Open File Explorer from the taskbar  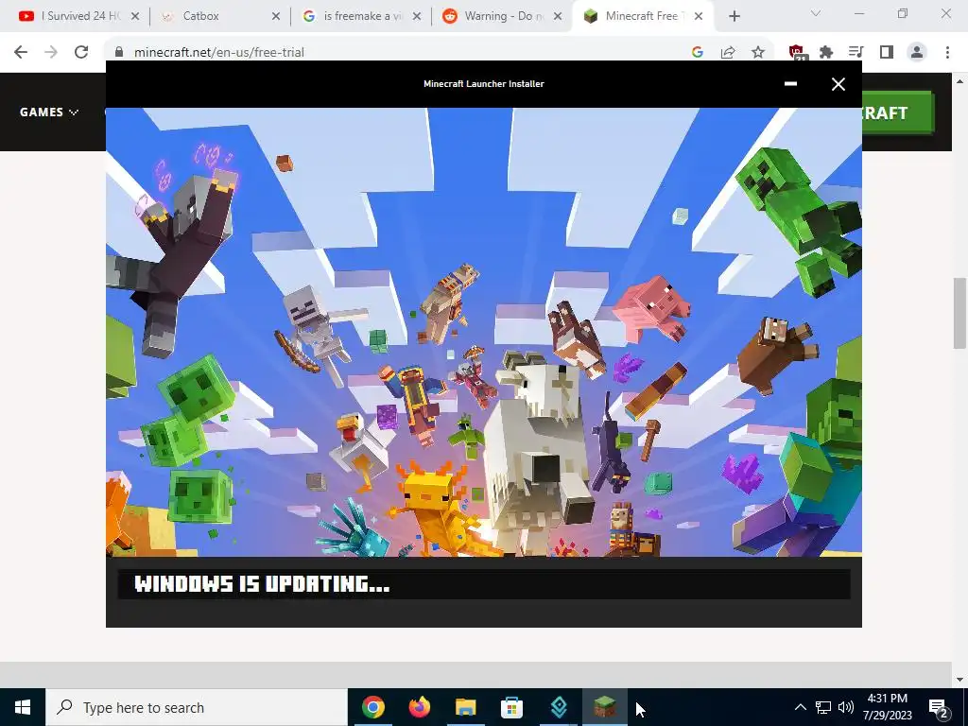[x=465, y=707]
